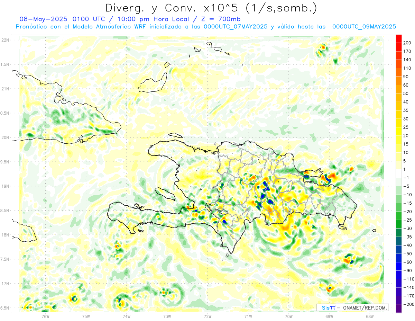Image resolution: width=415 pixels, height=321 pixels.
Task: Click the '90' value on the color scale
Action: 406,77
